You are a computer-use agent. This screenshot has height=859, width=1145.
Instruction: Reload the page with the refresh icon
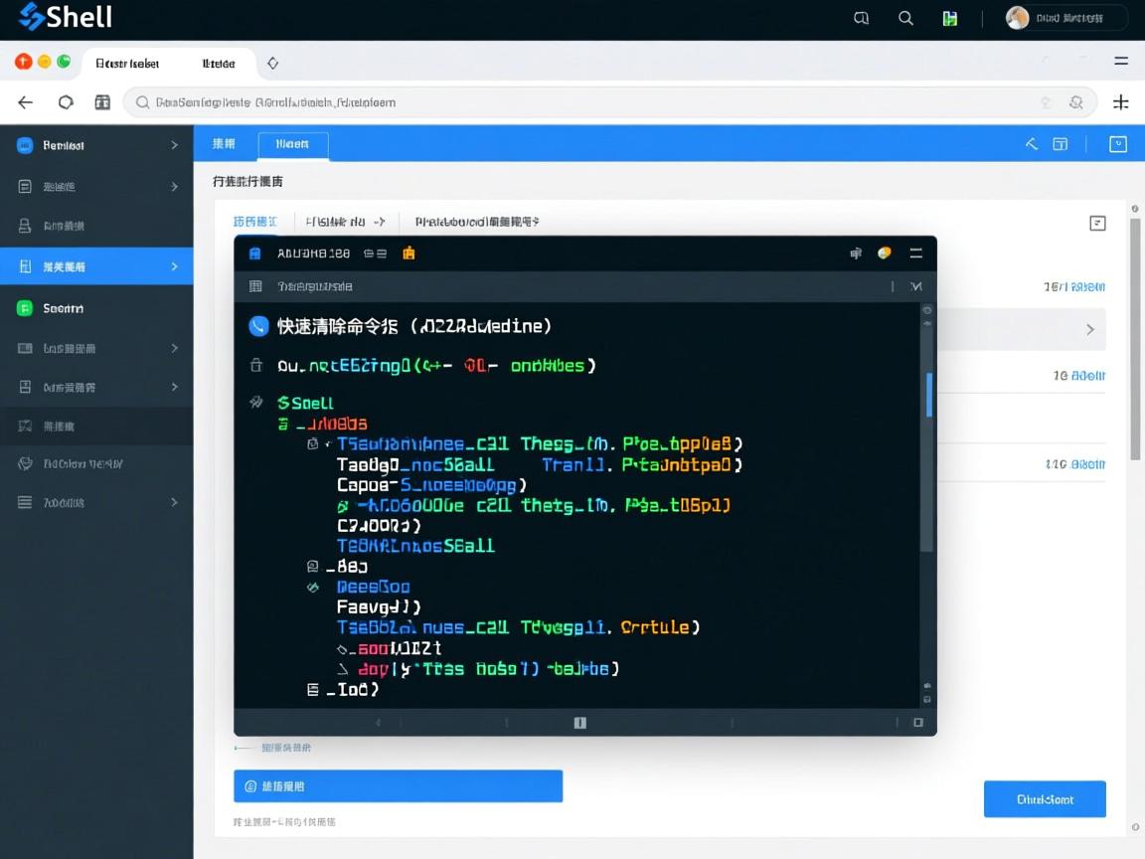coord(65,102)
